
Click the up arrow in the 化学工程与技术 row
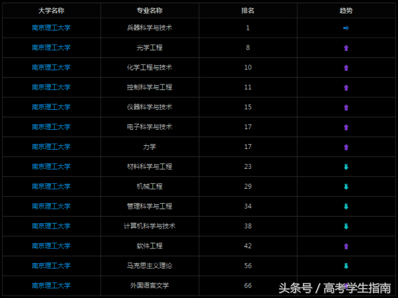(x=346, y=68)
